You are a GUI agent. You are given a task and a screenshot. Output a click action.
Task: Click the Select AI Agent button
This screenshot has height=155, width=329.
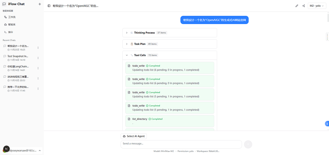pos(134,136)
